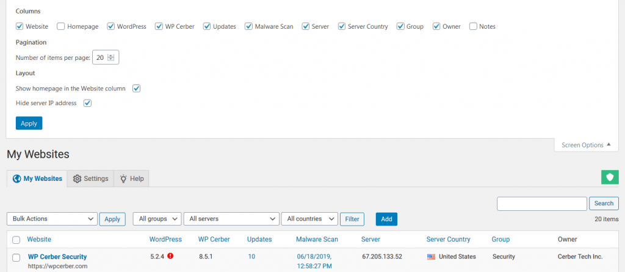Open the All countries dropdown
Screen dimensions: 625x272
click(309, 219)
